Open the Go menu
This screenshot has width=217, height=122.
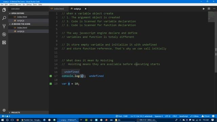click(24, 4)
